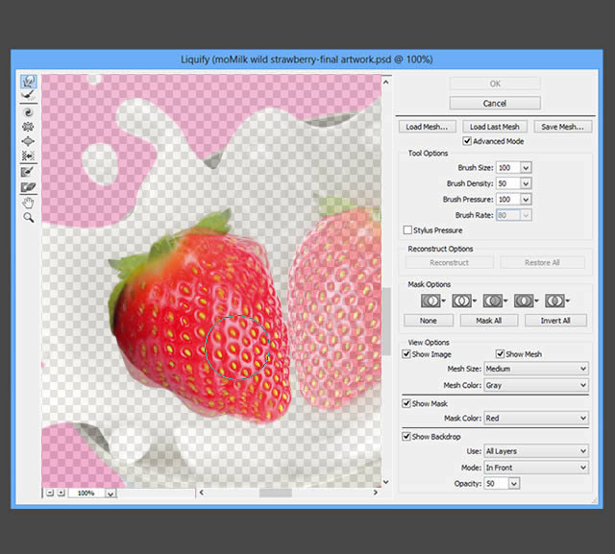Select the Reconstruct tool in the toolbar
The image size is (615, 554).
(x=28, y=95)
